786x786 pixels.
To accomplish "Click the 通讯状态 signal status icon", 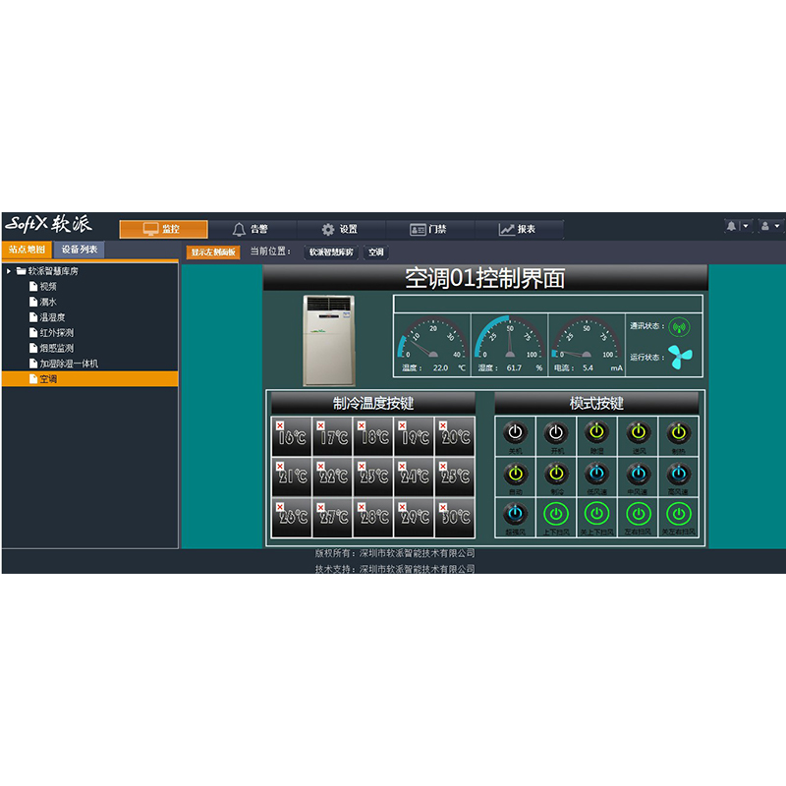I will [679, 326].
